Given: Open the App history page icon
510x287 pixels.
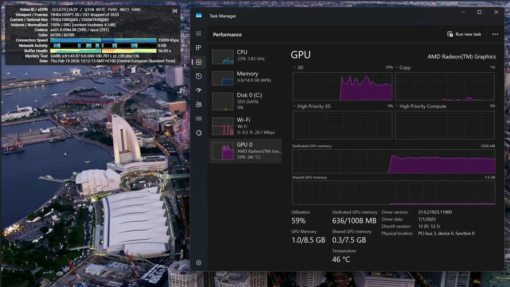Looking at the screenshot, I should pyautogui.click(x=198, y=76).
